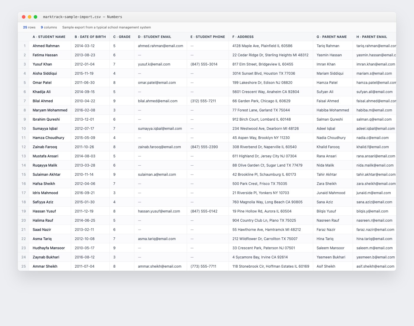The image size is (414, 326).
Task: Click the green maximize window button
Action: point(35,17)
